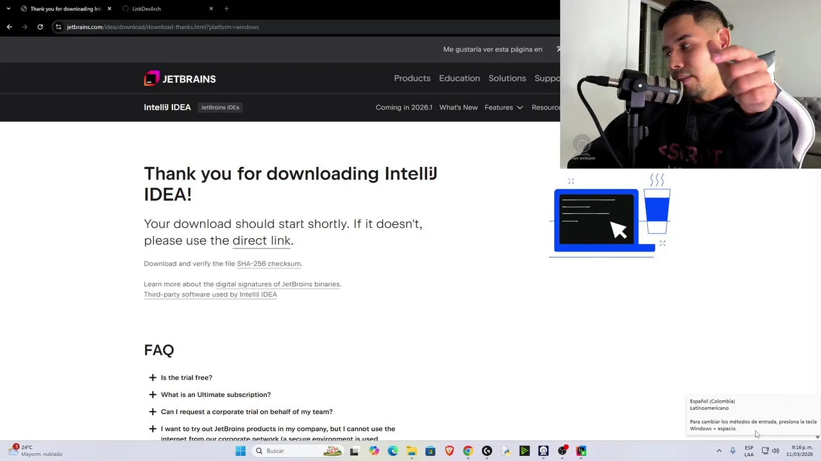Open the webcam app icon in taskbar

(543, 451)
